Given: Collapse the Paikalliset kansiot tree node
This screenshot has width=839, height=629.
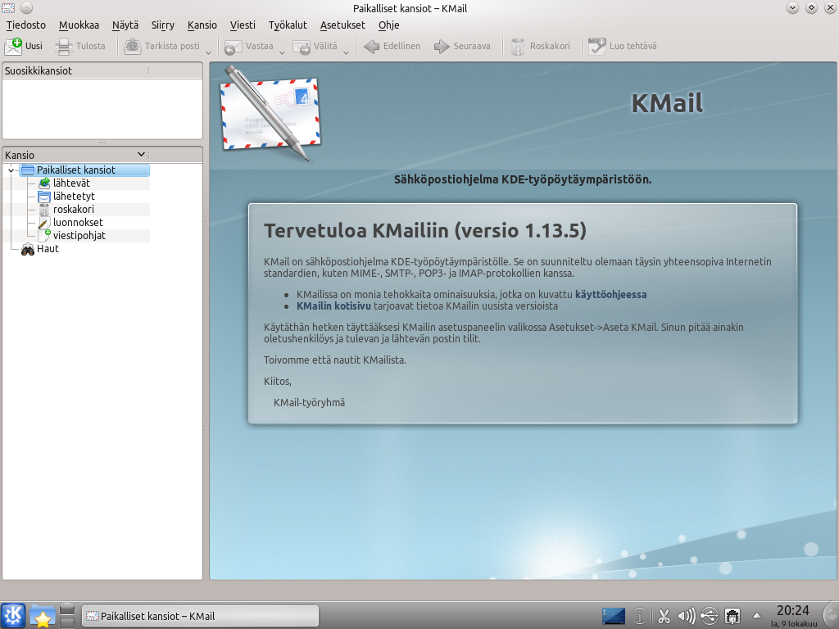Looking at the screenshot, I should click(11, 170).
